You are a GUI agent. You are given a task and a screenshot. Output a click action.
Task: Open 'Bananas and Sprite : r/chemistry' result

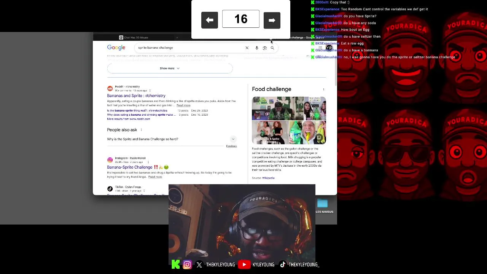point(136,96)
